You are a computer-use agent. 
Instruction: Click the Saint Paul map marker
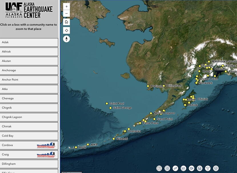click(107, 103)
